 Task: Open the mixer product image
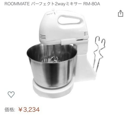(66, 53)
